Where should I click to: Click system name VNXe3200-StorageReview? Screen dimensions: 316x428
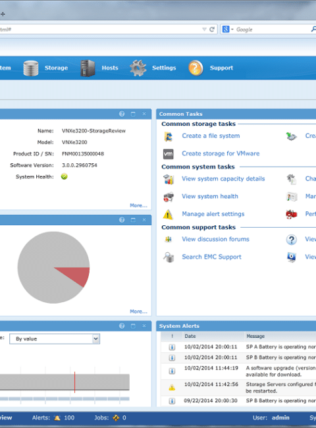[x=93, y=131]
